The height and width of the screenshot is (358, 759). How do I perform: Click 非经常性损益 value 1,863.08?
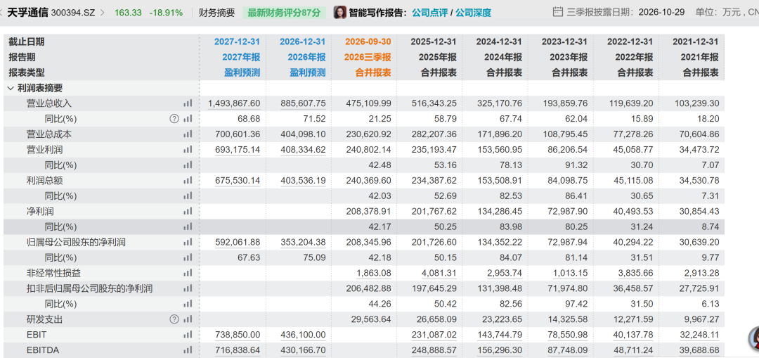tap(374, 273)
